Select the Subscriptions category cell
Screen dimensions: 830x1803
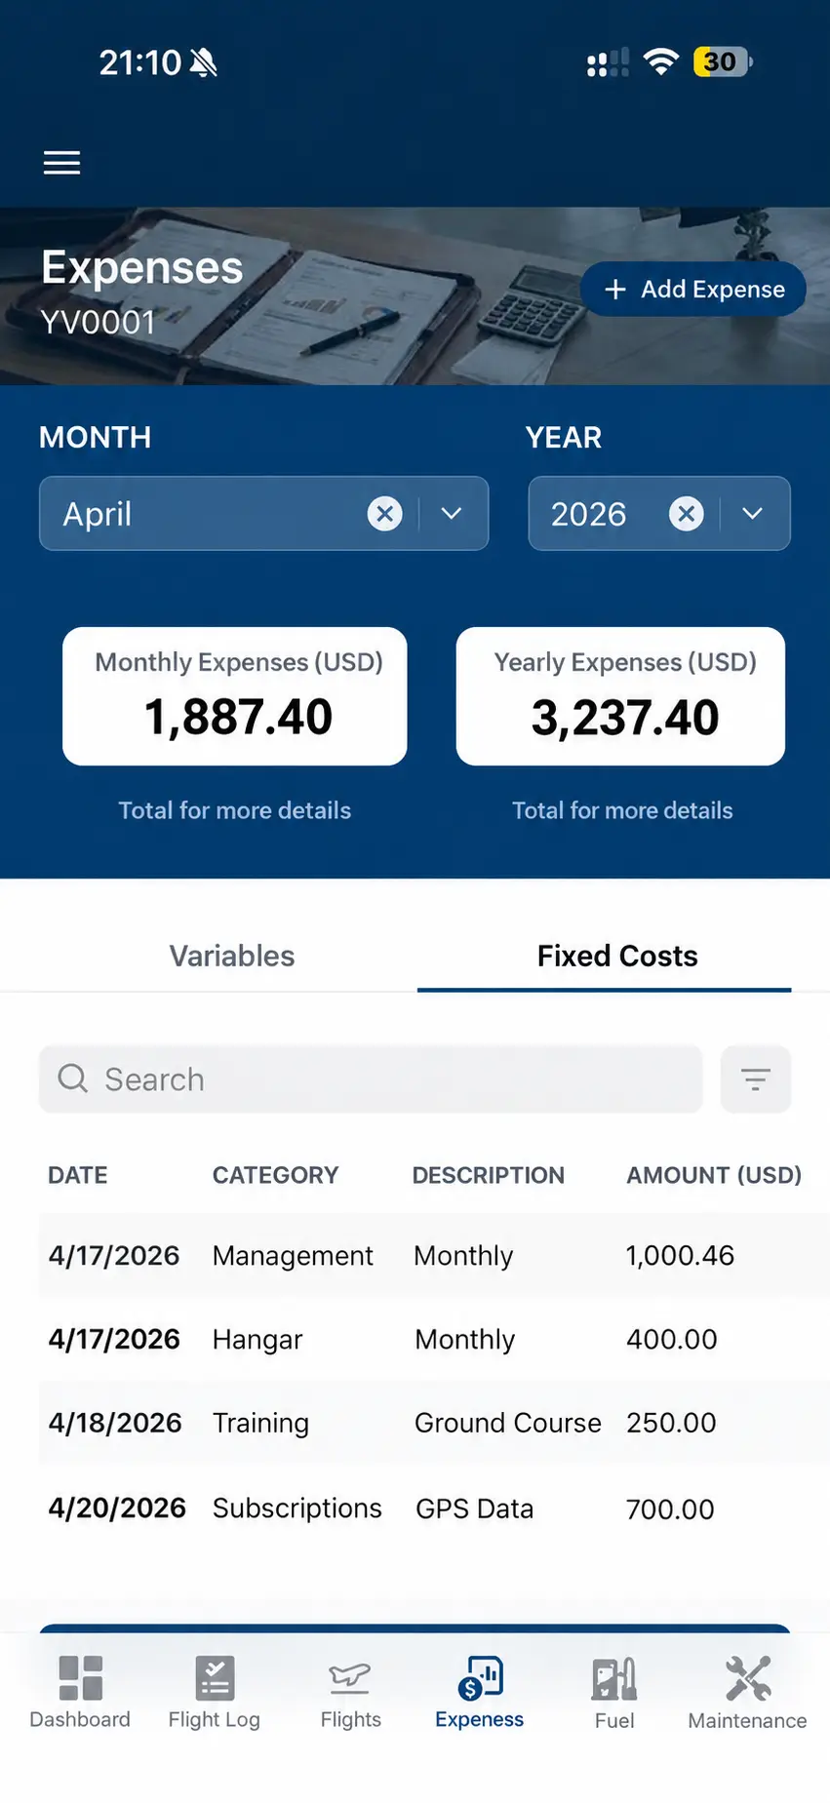(x=297, y=1509)
